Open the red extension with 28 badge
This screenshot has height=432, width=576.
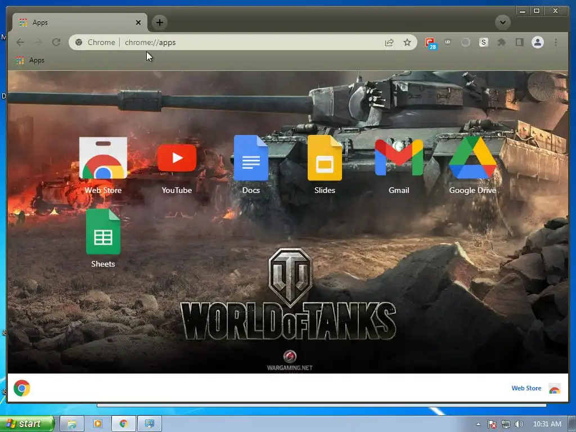[x=430, y=43]
